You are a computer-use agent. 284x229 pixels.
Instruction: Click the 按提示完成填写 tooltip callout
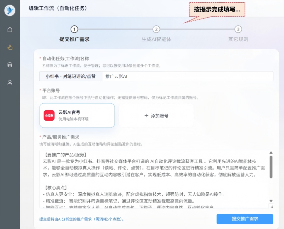[217, 10]
